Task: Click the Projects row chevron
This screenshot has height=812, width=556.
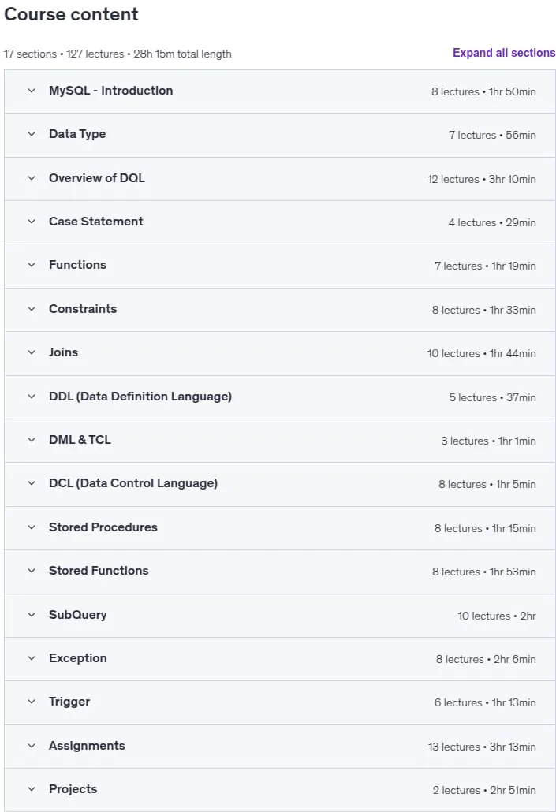Action: click(32, 790)
